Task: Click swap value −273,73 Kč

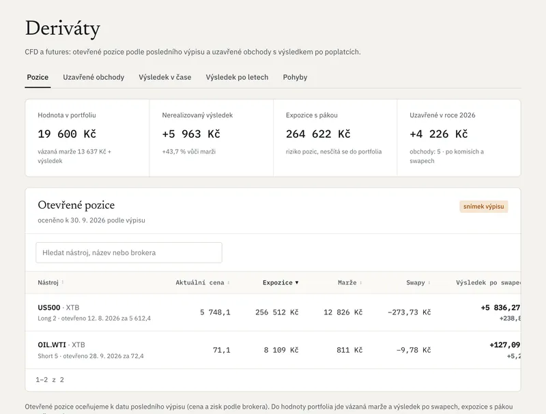Action: [x=409, y=312]
